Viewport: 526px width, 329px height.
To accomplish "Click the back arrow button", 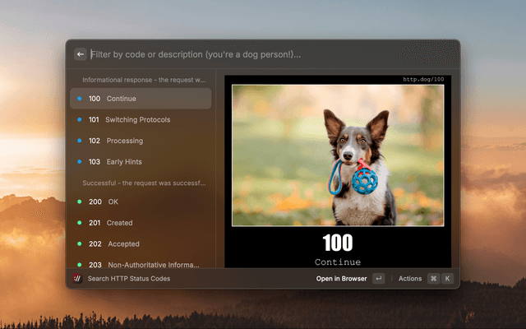I will pyautogui.click(x=81, y=54).
